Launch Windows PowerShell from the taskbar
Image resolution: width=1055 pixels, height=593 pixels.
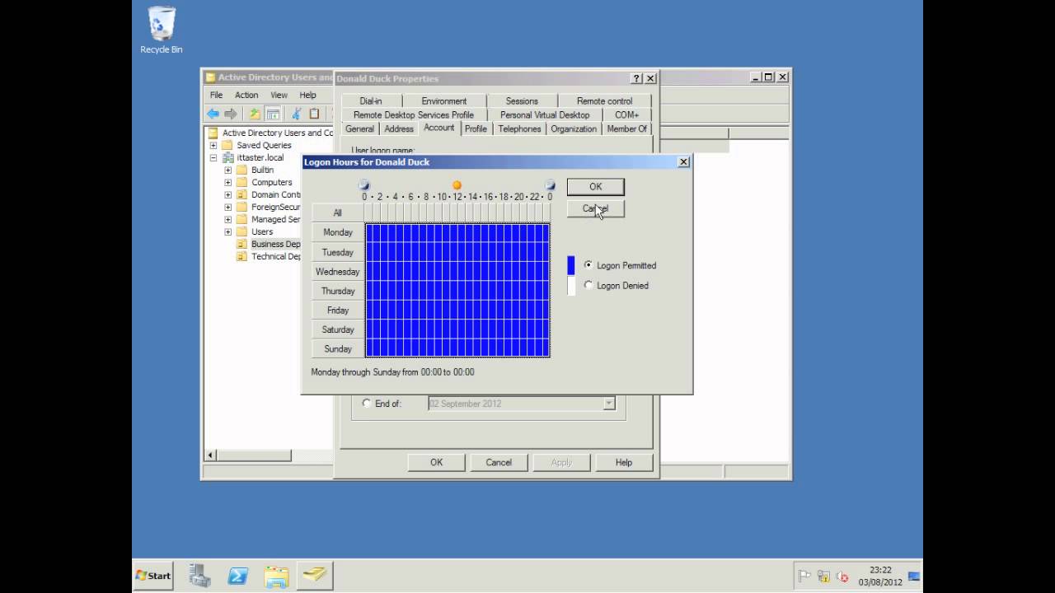click(238, 575)
